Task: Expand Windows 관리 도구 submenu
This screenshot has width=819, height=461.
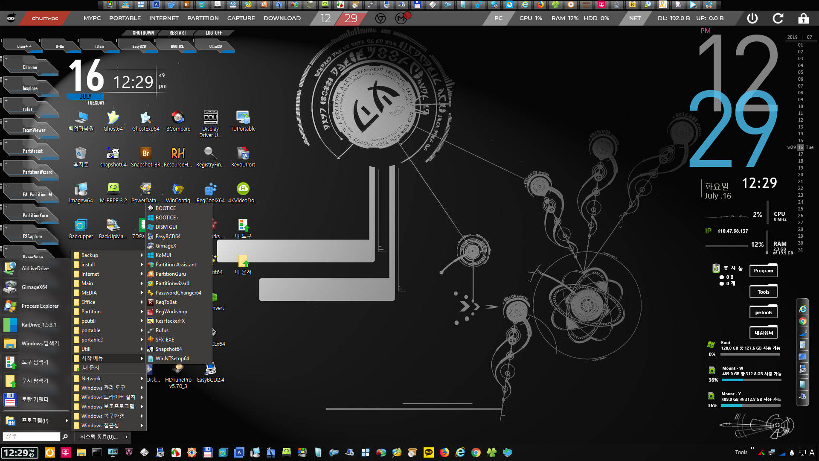Action: point(108,388)
